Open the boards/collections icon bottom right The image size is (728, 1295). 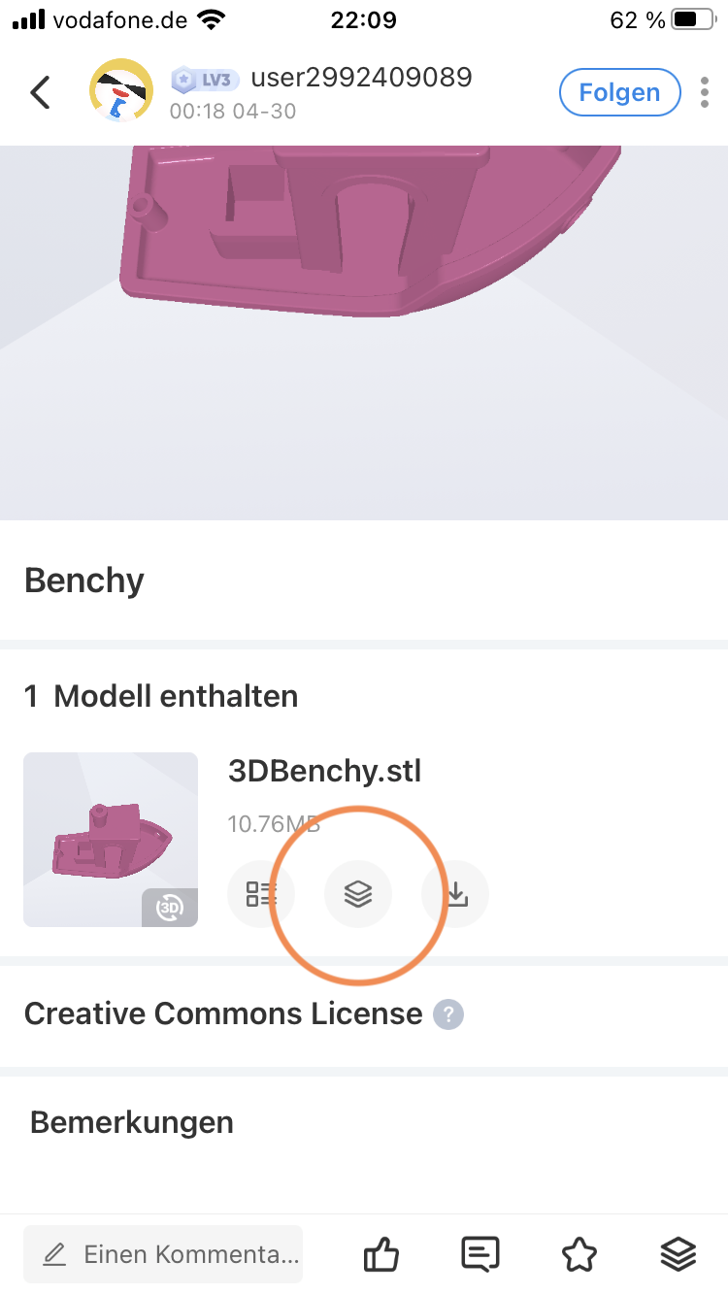[x=678, y=1253]
